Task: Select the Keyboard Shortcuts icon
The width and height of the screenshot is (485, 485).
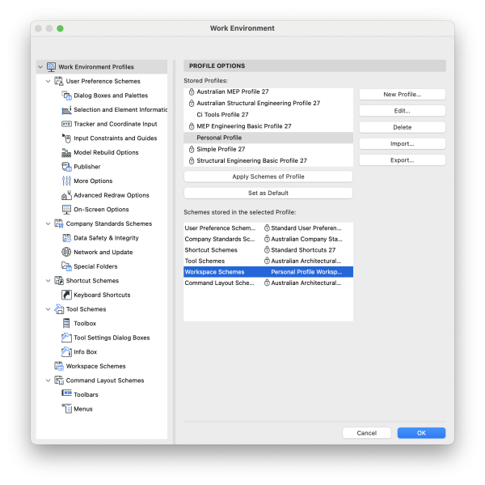Action: click(67, 295)
